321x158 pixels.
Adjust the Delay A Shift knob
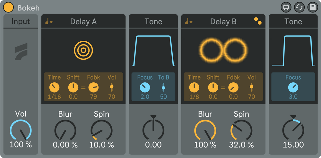(x=73, y=88)
